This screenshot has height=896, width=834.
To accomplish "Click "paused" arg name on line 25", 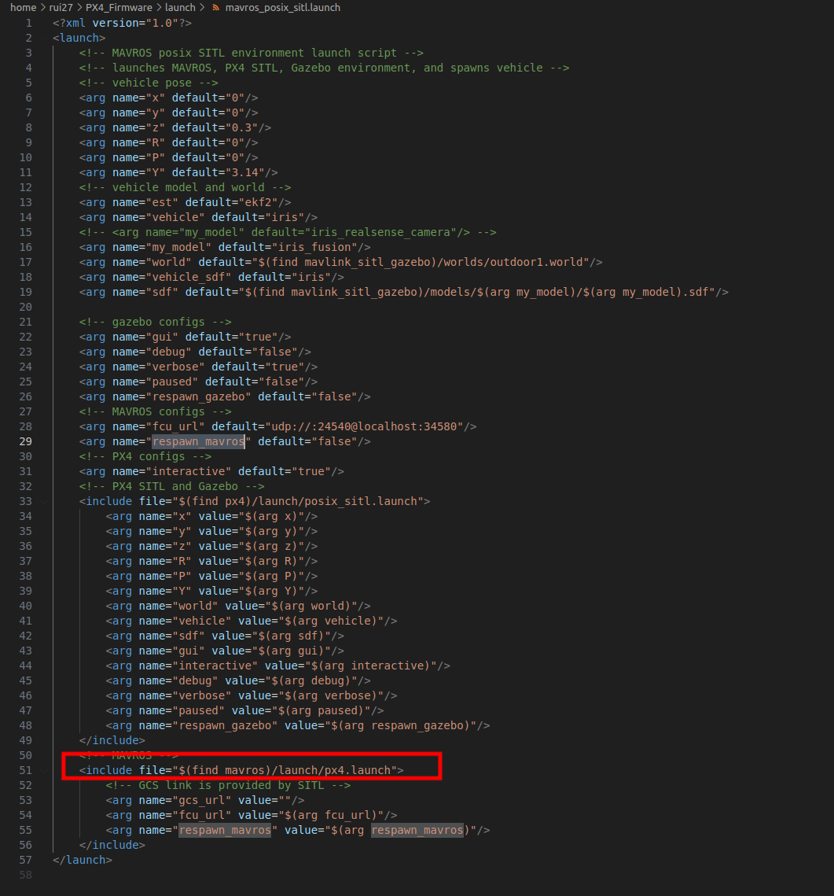I will pos(172,382).
